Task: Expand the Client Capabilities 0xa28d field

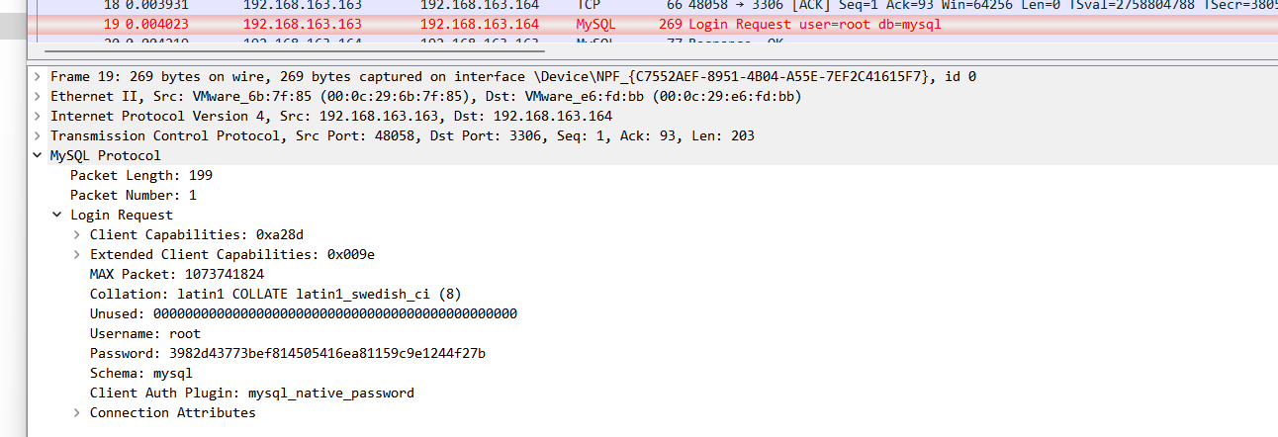Action: pyautogui.click(x=77, y=235)
